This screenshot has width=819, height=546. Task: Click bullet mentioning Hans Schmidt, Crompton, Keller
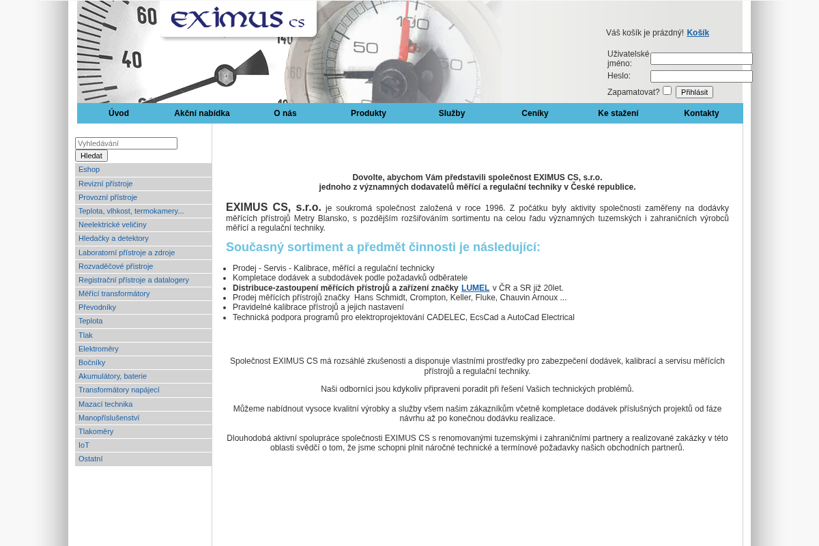[x=399, y=298]
